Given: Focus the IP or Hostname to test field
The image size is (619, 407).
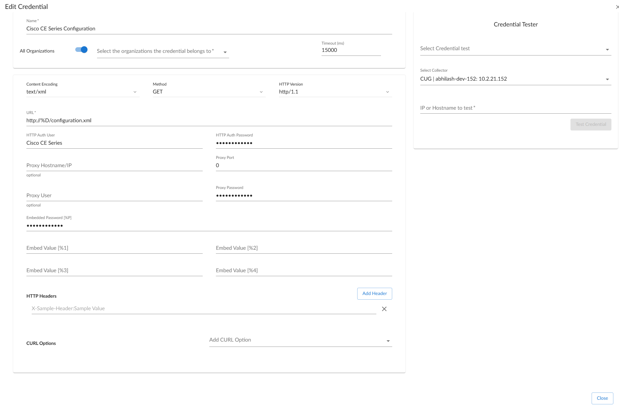Looking at the screenshot, I should point(515,108).
